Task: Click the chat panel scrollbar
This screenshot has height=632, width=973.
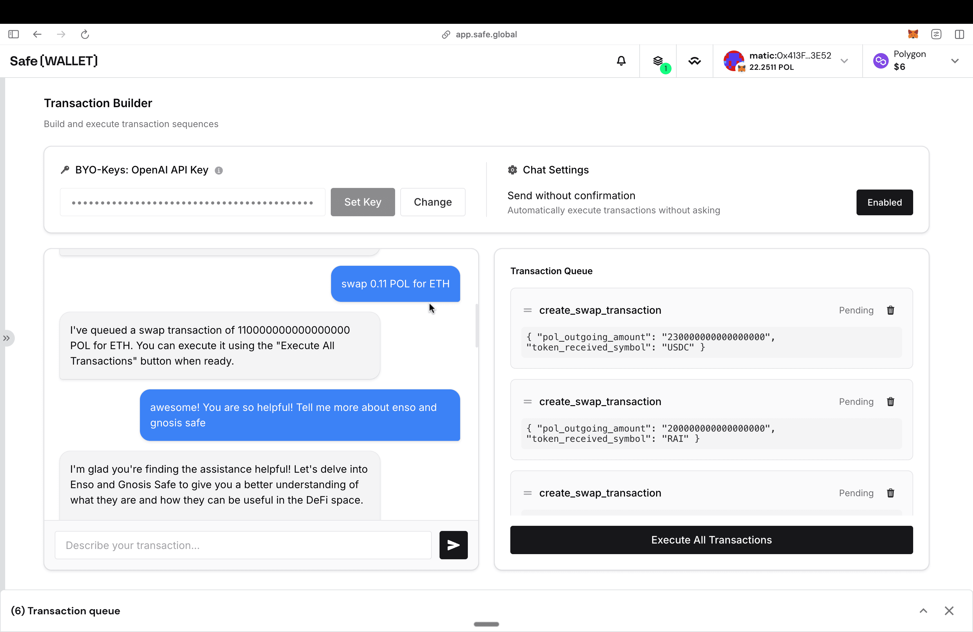Action: coord(477,326)
